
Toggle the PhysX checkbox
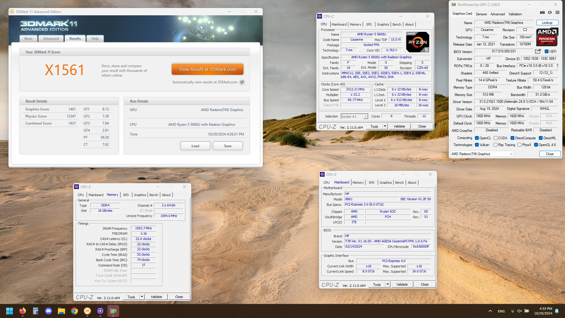519,145
